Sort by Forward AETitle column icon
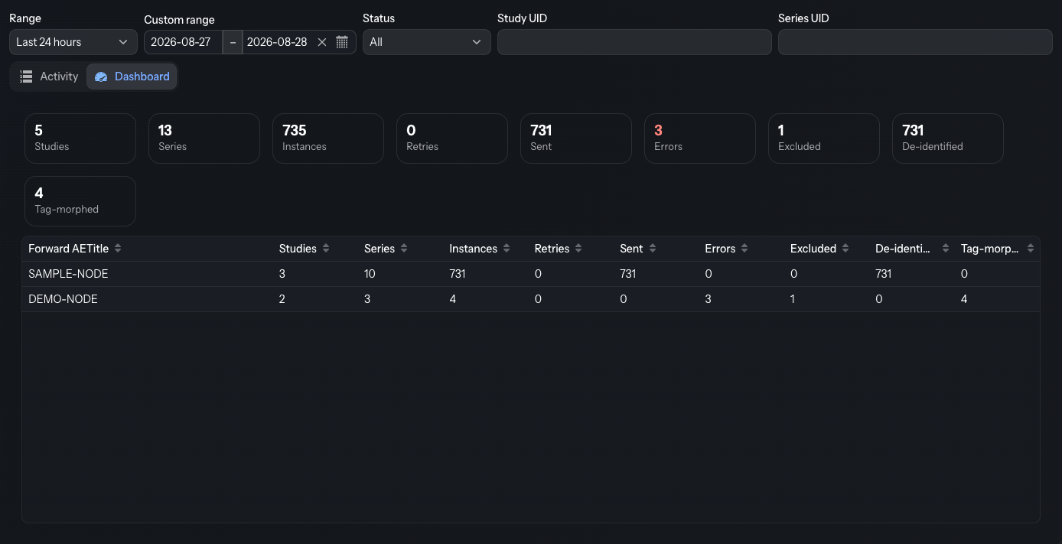 [x=118, y=249]
